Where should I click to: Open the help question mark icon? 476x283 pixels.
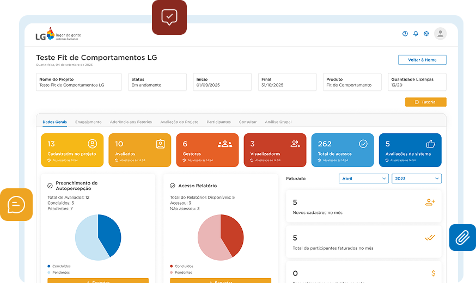click(405, 34)
